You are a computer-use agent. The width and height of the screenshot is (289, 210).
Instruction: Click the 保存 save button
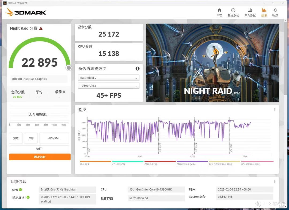pos(31,138)
